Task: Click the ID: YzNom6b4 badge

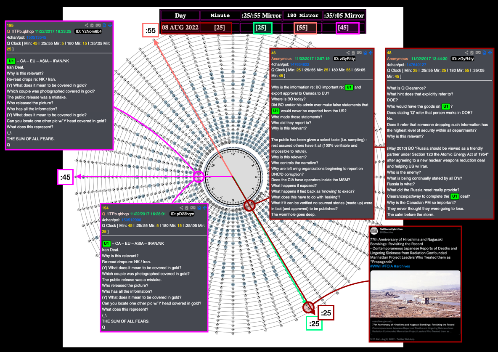Action: point(89,32)
